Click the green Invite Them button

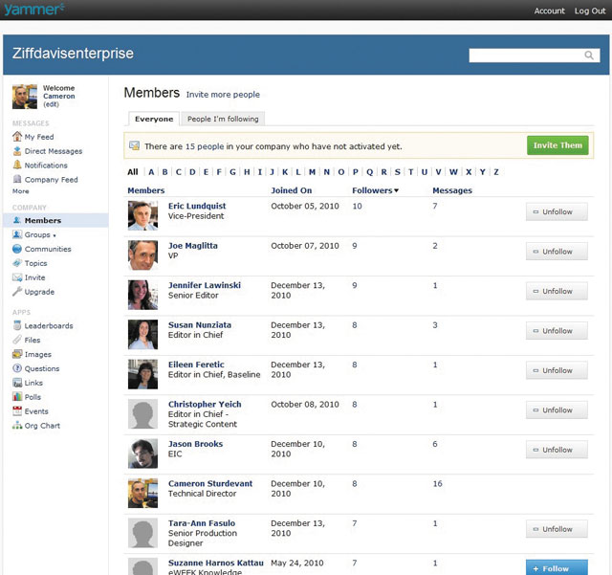557,145
